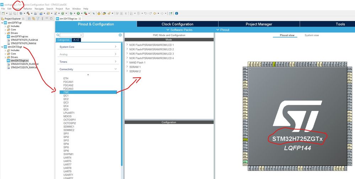Viewport: 355px width, 179px height.
Task: Click the Information Center icon in toolbar
Action: pyautogui.click(x=177, y=13)
